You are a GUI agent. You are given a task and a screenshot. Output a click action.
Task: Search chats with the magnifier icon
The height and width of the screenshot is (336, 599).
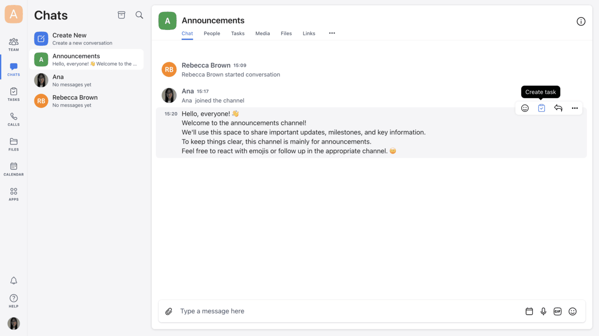click(x=139, y=15)
